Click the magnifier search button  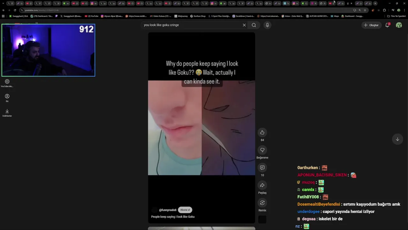[x=254, y=25]
